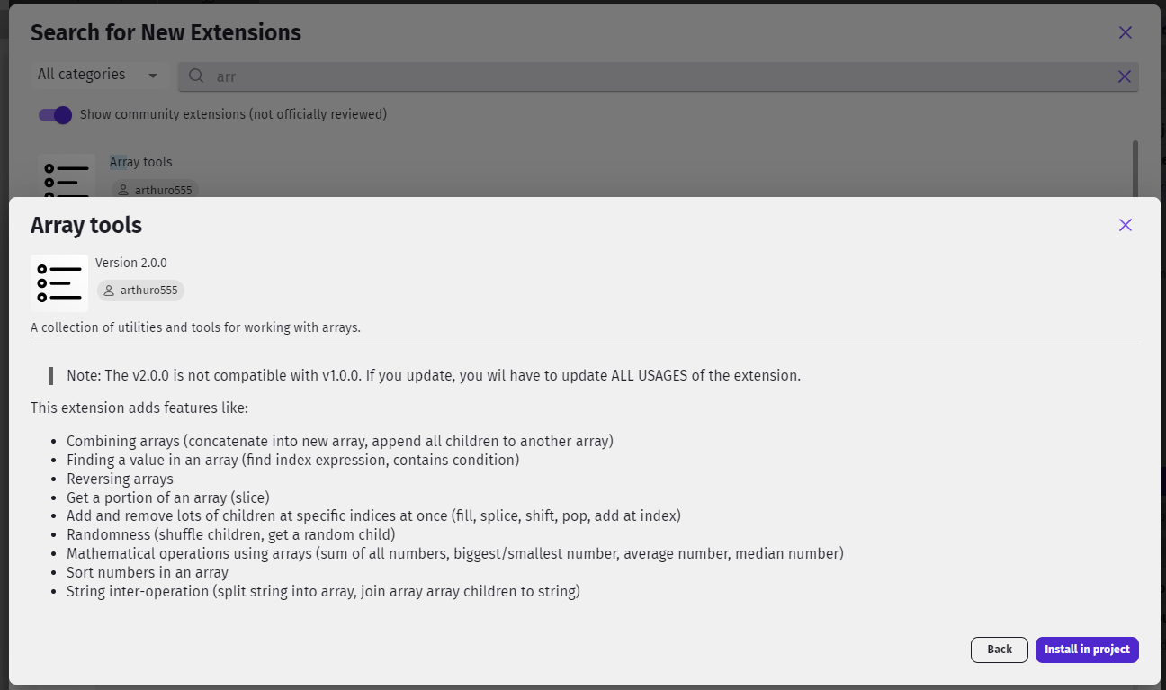This screenshot has height=690, width=1166.
Task: Click the magnifier icon in the search bar
Action: pos(196,76)
